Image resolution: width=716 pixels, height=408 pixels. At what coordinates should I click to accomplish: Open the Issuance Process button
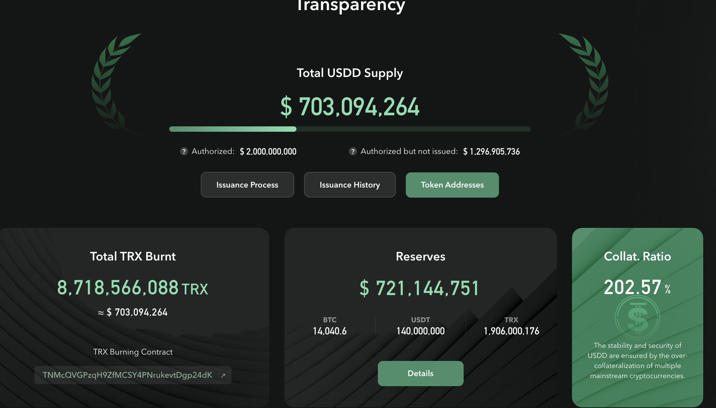pyautogui.click(x=247, y=185)
